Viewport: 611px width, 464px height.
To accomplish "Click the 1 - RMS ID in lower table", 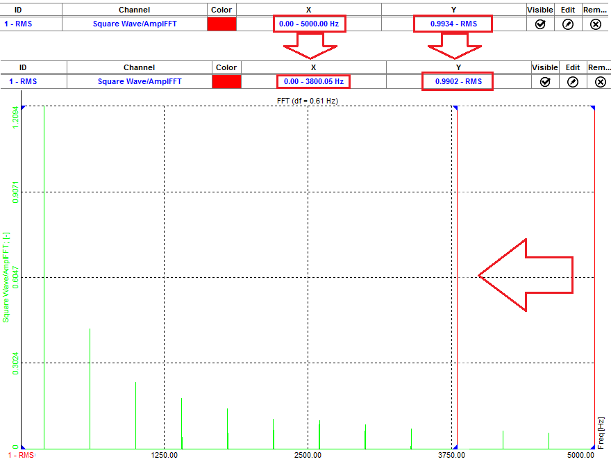I will [x=23, y=81].
